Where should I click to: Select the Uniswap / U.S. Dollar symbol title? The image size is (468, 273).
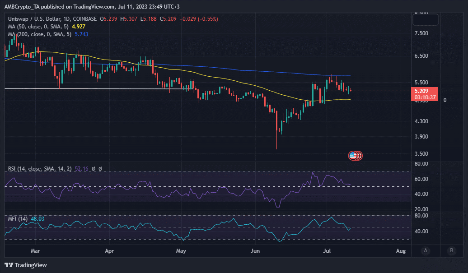point(52,19)
